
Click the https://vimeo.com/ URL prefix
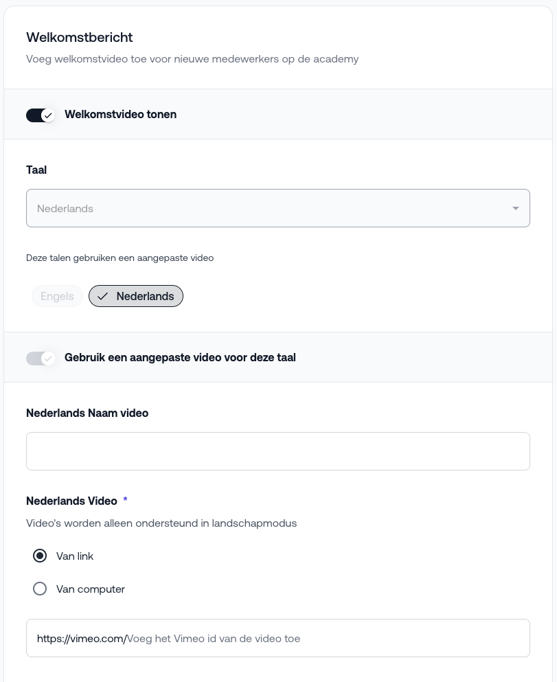click(81, 638)
